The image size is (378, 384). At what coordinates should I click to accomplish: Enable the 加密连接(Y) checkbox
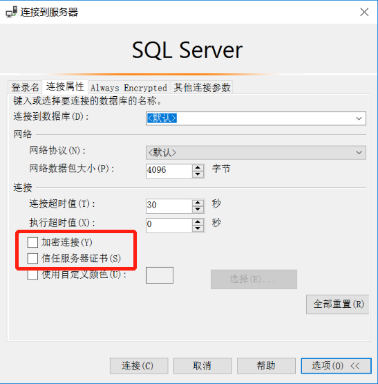[32, 242]
